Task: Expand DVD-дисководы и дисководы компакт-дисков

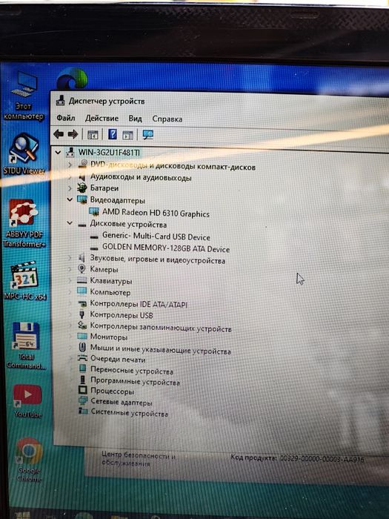Action: click(x=70, y=165)
